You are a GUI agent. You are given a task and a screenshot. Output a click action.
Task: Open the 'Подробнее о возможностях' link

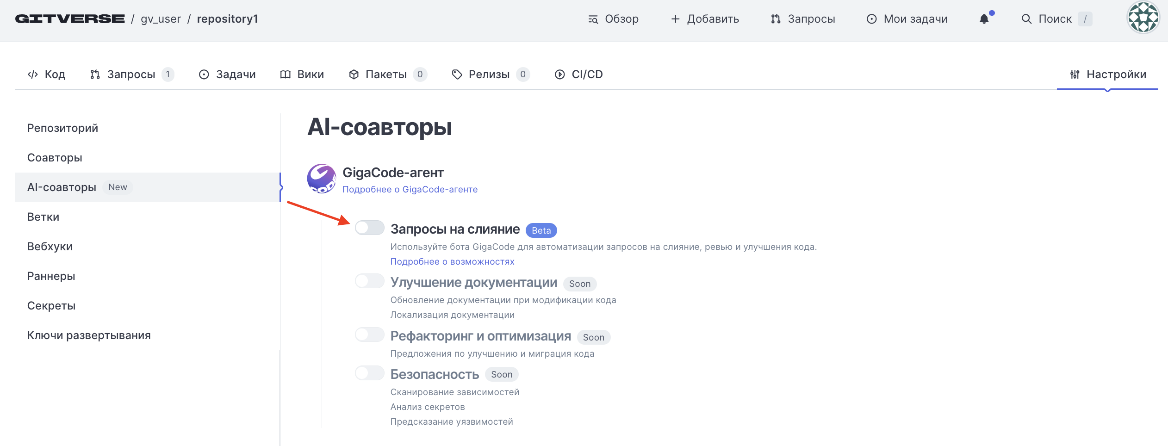pyautogui.click(x=452, y=261)
